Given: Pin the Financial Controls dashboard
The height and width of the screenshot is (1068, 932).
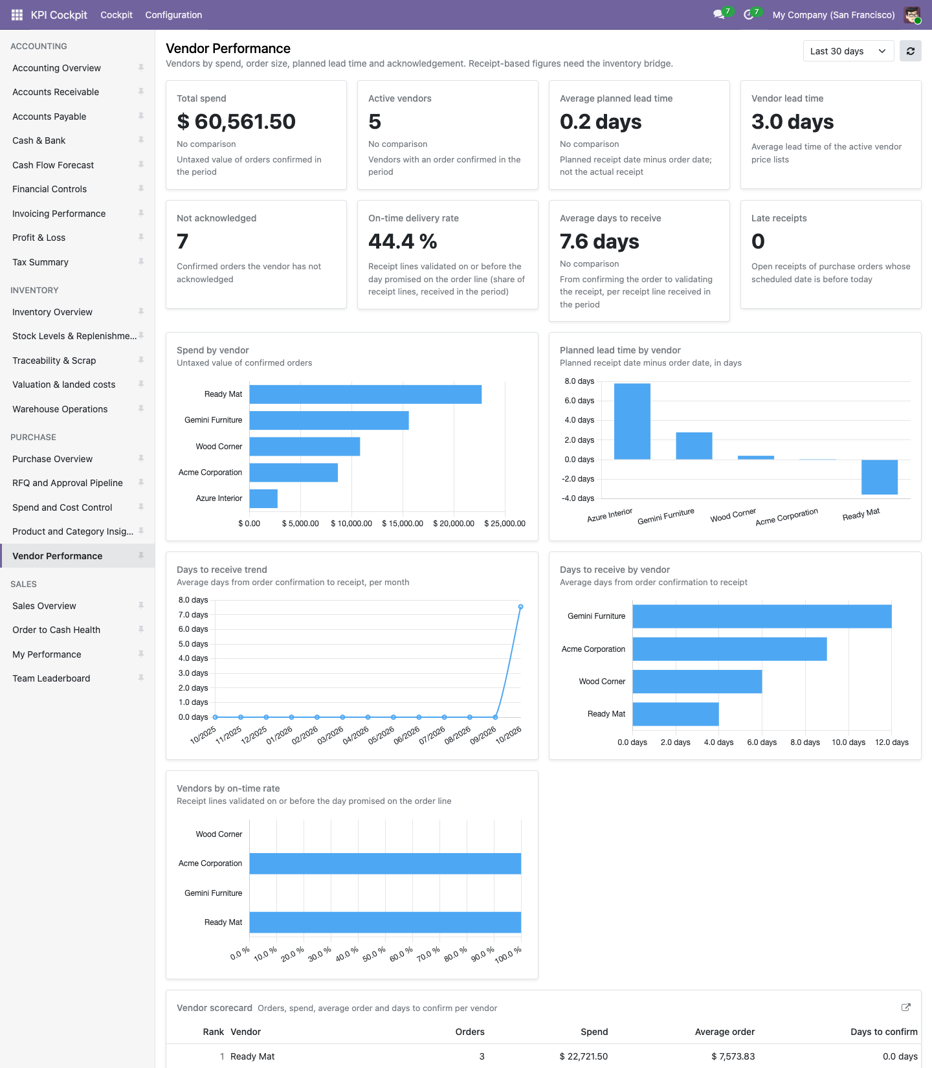Looking at the screenshot, I should 141,189.
